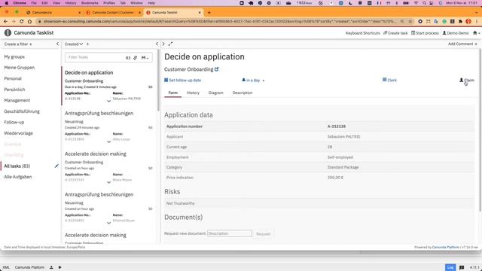Collapse the task list panel

point(157,44)
